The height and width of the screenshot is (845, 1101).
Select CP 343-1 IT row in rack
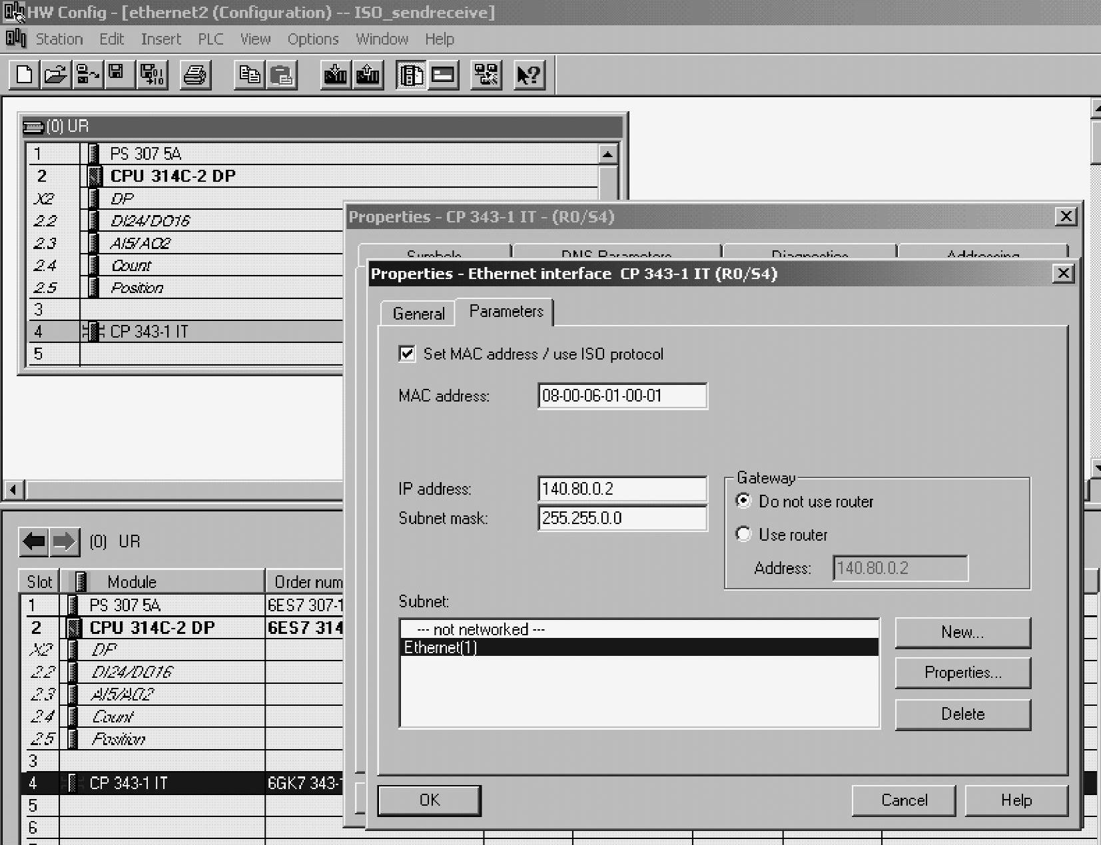pos(186,332)
